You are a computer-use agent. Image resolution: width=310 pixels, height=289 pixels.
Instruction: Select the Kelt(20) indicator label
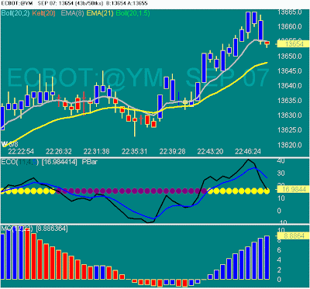(44, 13)
